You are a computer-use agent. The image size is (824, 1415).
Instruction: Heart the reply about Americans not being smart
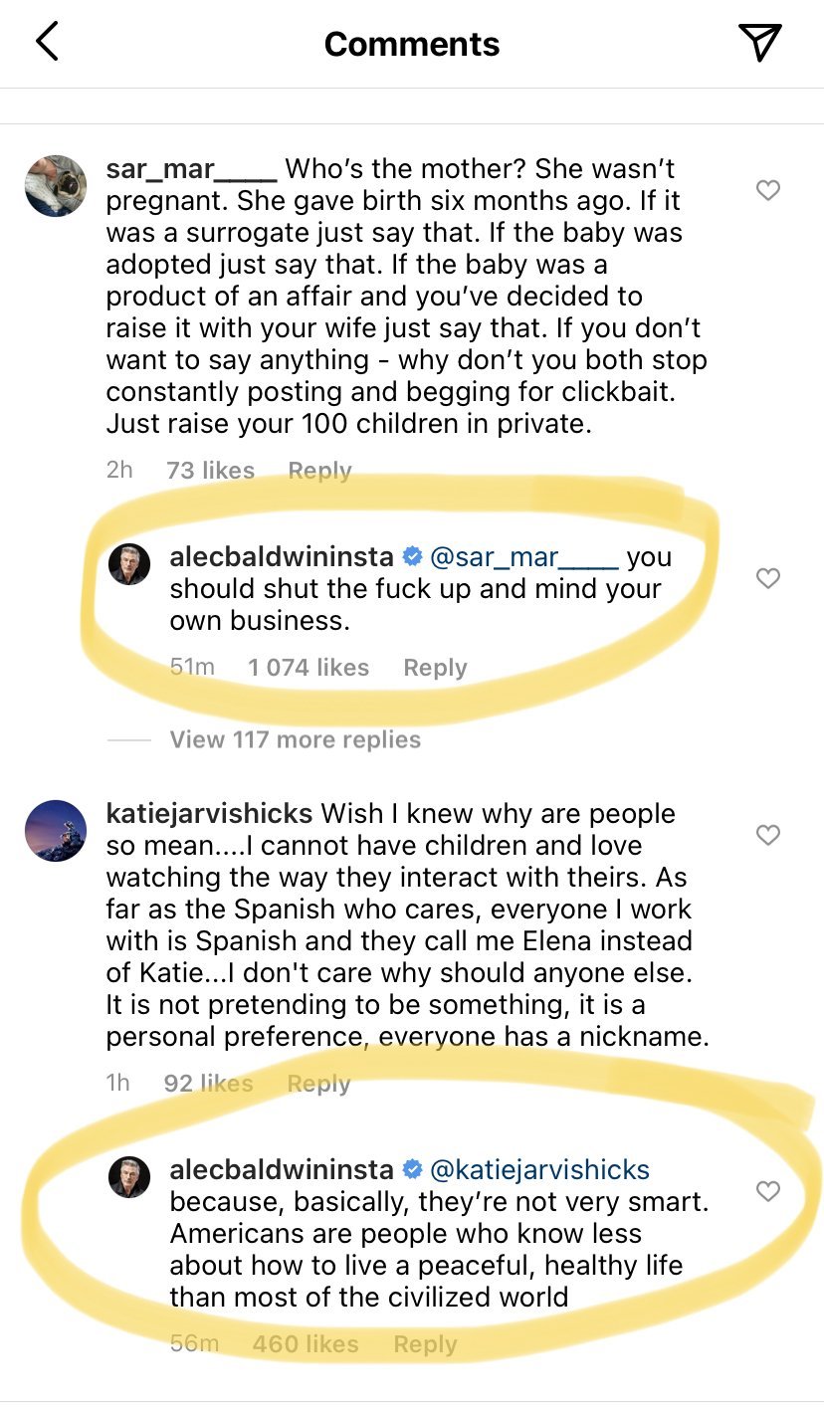tap(767, 1191)
